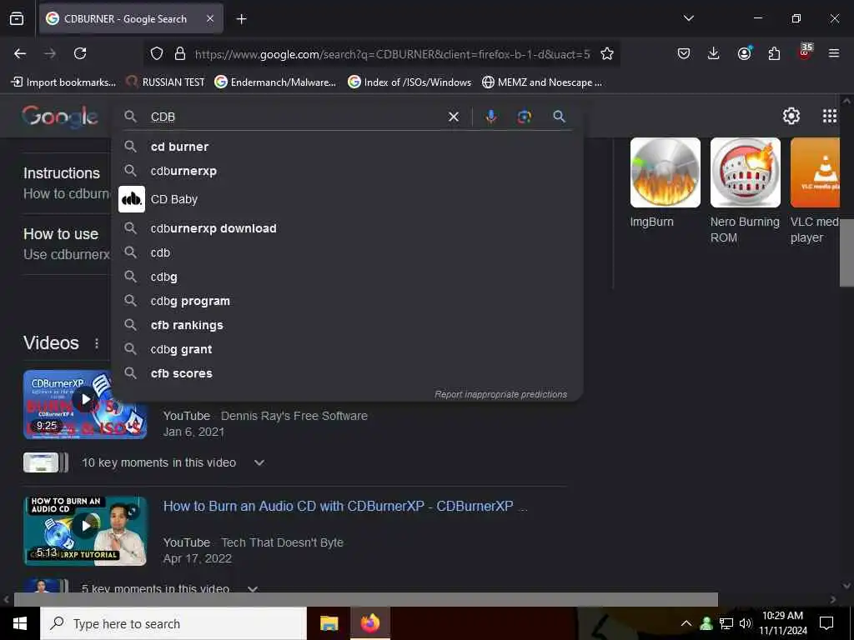Viewport: 854px width, 640px height.
Task: Open a new tab with the plus button
Action: coord(241,19)
